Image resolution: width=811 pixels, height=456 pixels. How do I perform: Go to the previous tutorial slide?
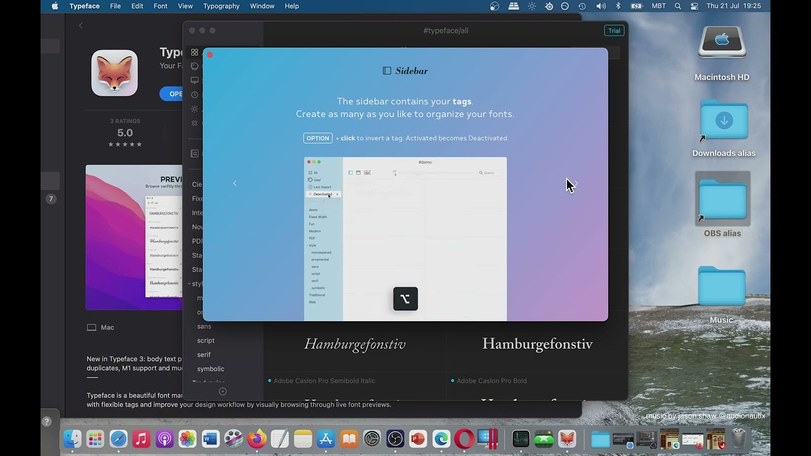[234, 183]
